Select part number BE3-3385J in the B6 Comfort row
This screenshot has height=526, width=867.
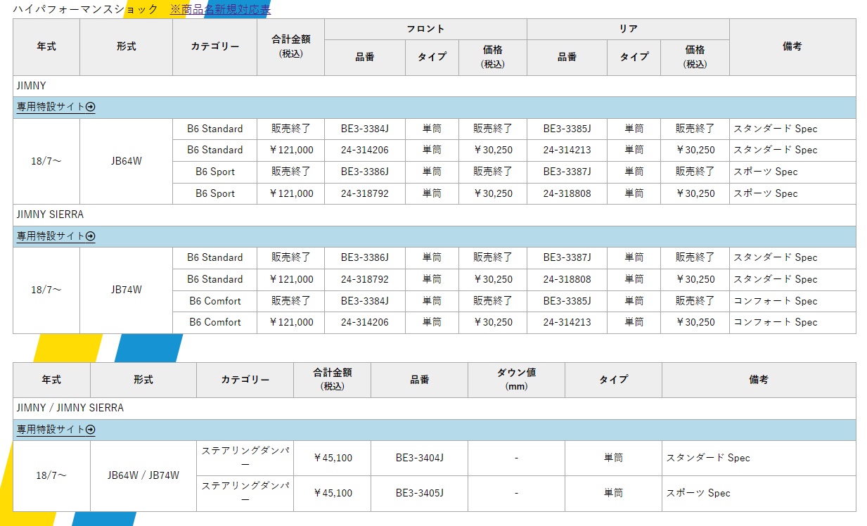[567, 301]
